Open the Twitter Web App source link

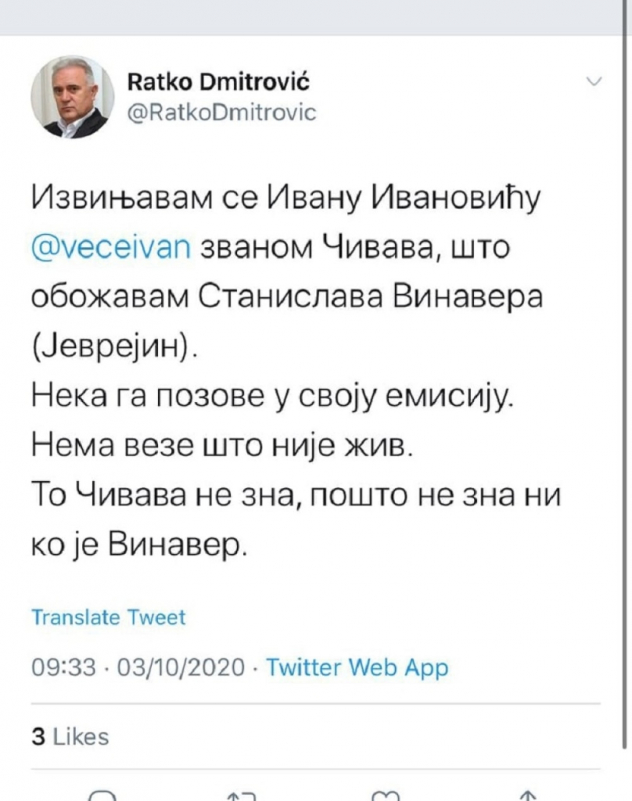357,668
